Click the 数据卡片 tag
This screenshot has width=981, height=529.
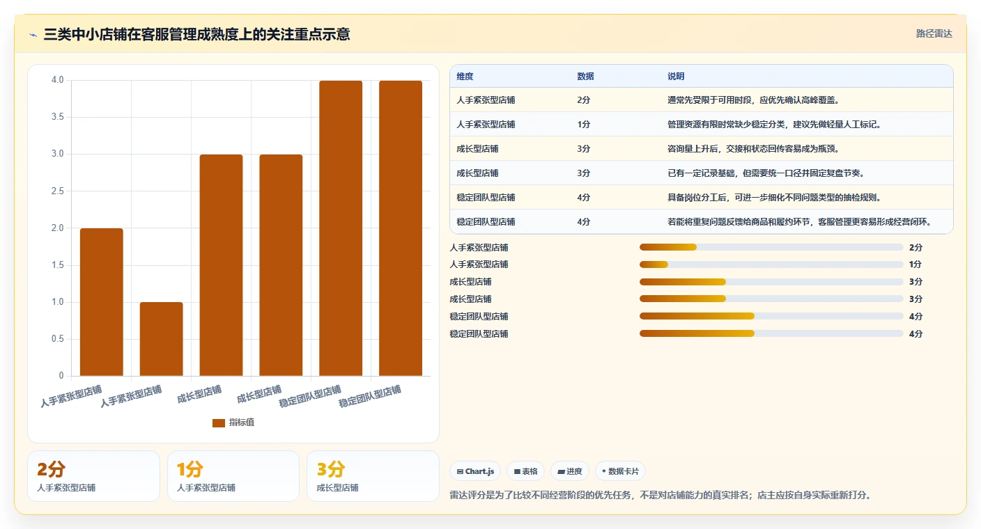click(x=620, y=471)
